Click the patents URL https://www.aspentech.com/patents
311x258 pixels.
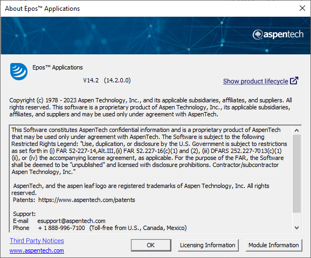pyautogui.click(x=87, y=200)
